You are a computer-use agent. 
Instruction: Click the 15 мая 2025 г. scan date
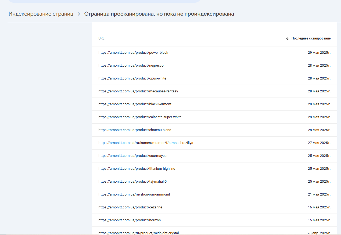(319, 220)
